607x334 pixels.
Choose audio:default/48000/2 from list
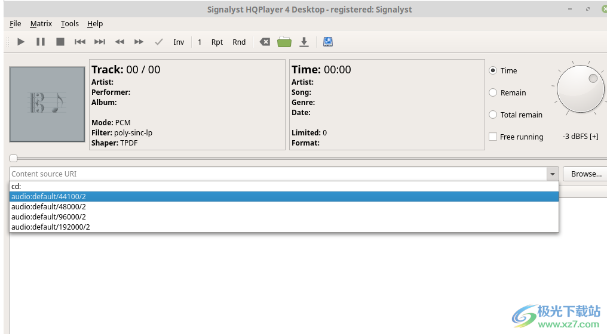[284, 206]
